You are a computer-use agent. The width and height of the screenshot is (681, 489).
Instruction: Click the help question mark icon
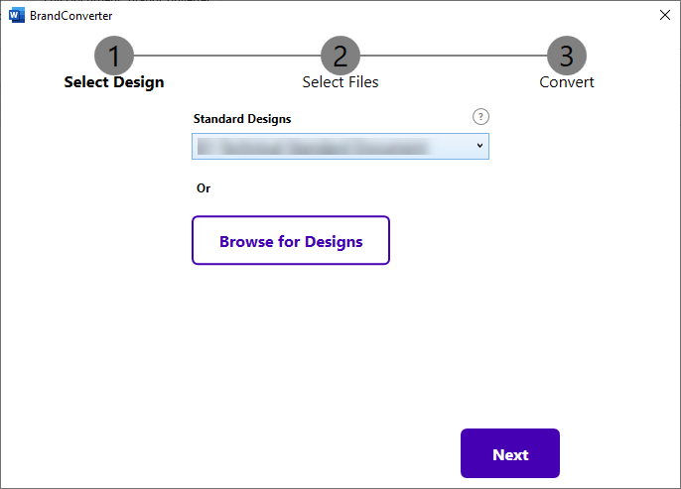(x=480, y=117)
